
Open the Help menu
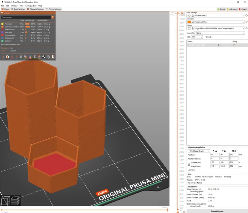(40, 6)
